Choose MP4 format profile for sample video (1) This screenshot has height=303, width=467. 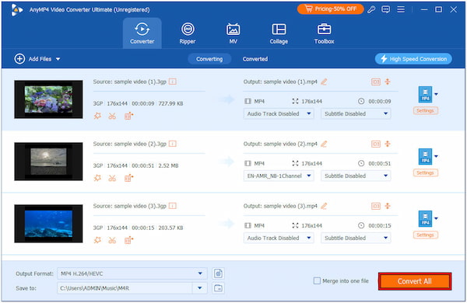tap(428, 95)
